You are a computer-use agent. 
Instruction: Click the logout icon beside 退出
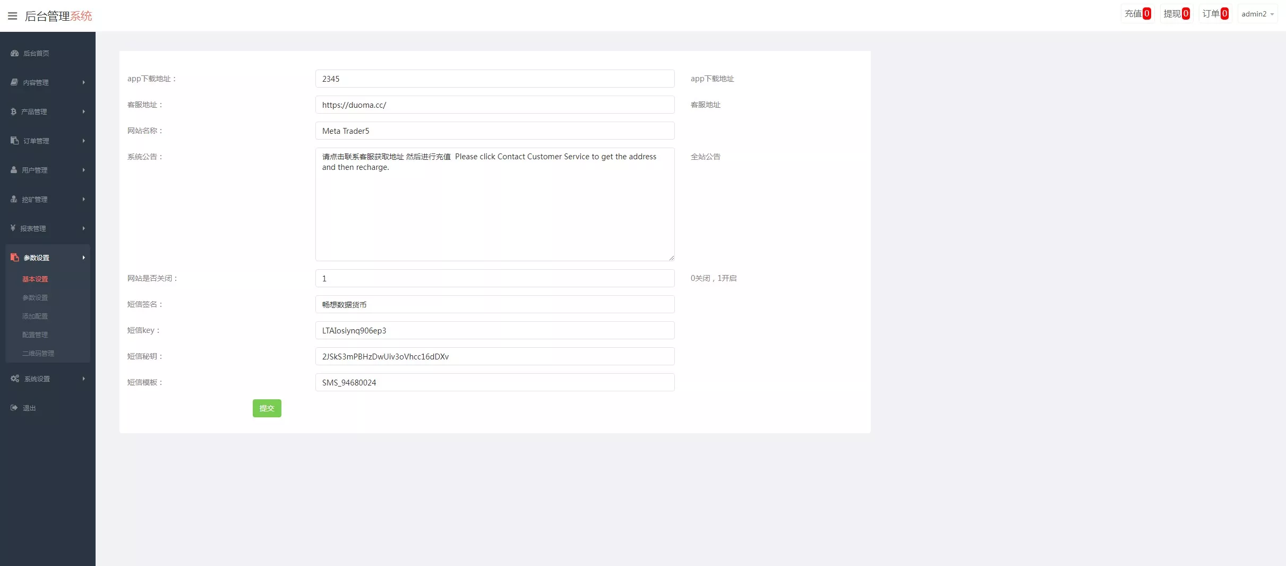[14, 408]
